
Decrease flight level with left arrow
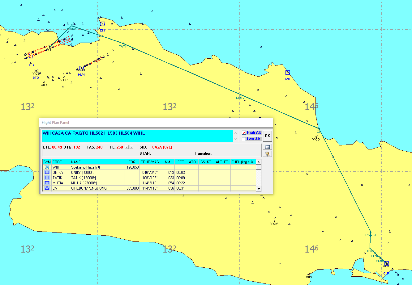click(x=127, y=147)
